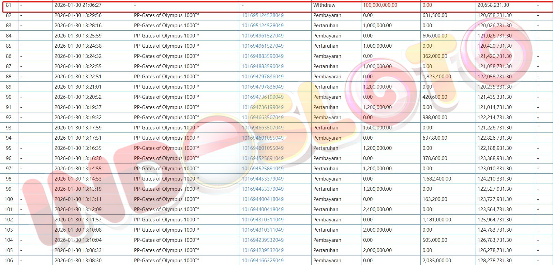Click the 101694663507049 link in row 92
Viewport: 553px width, 265px height.
(x=263, y=118)
